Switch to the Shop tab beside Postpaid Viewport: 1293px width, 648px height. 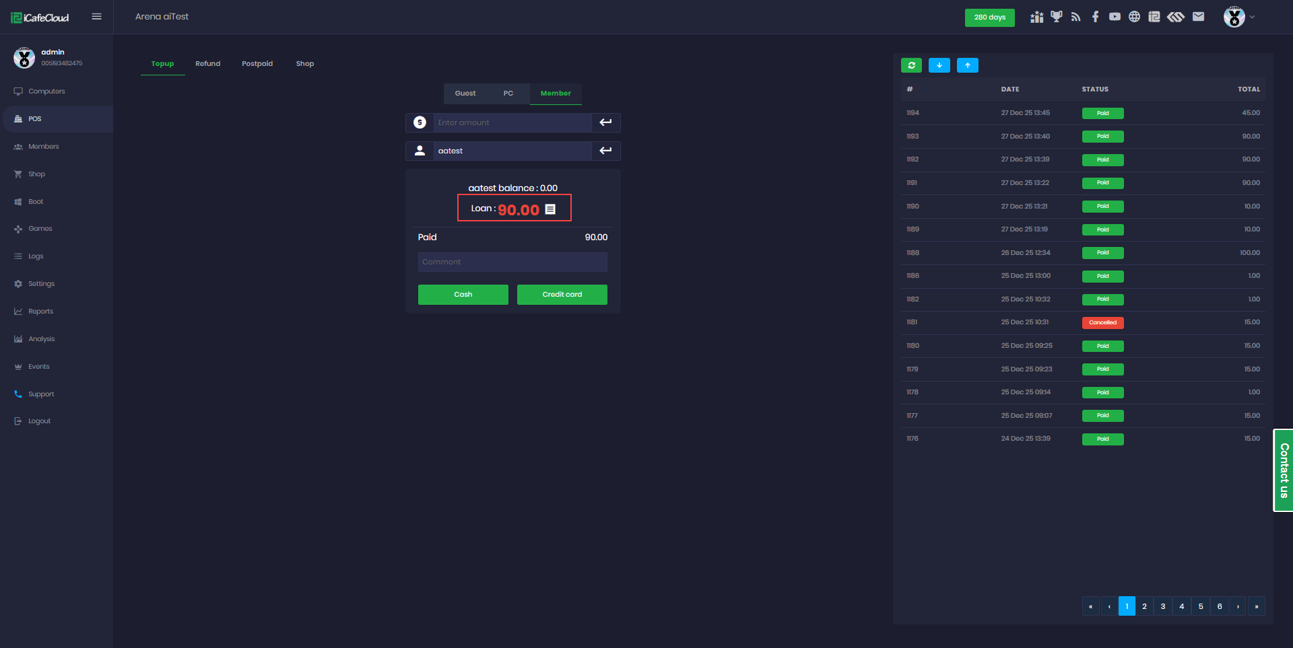click(x=305, y=64)
